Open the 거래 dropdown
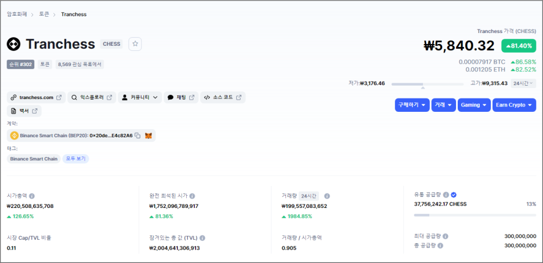This screenshot has height=263, width=543. click(x=443, y=105)
